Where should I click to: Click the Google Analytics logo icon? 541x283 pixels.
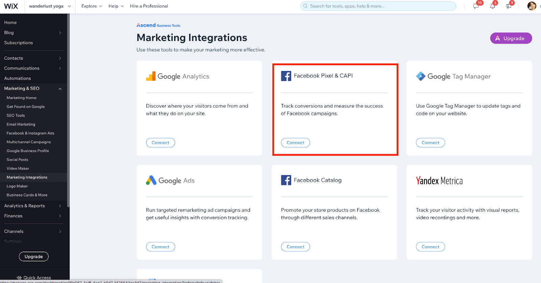(151, 76)
